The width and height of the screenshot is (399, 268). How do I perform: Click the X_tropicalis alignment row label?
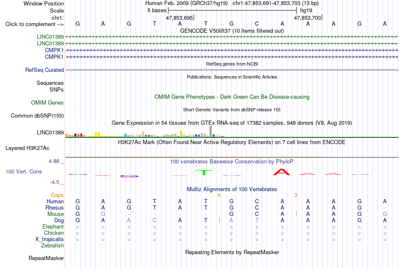50,239
